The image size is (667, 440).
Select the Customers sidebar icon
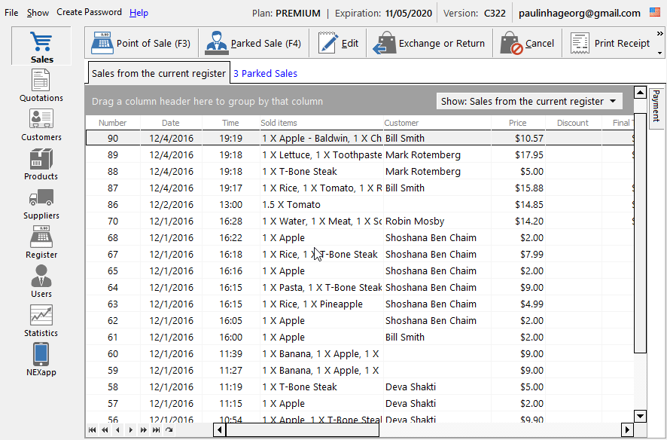(x=41, y=124)
